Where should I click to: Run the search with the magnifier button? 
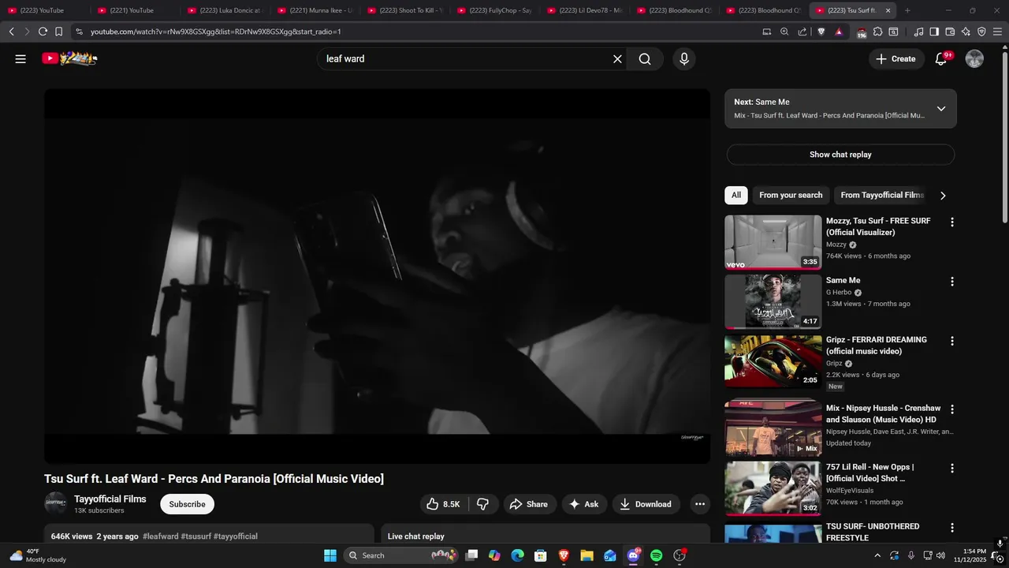(x=645, y=59)
